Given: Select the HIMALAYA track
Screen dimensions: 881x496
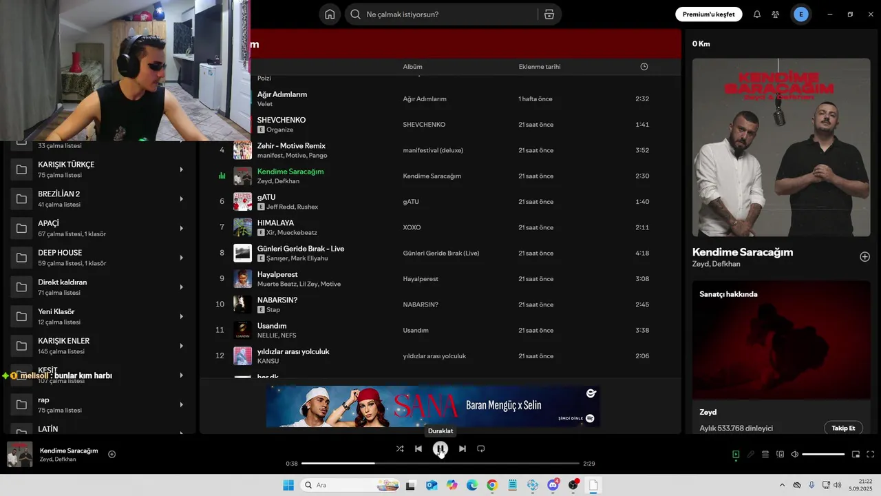Looking at the screenshot, I should point(440,227).
